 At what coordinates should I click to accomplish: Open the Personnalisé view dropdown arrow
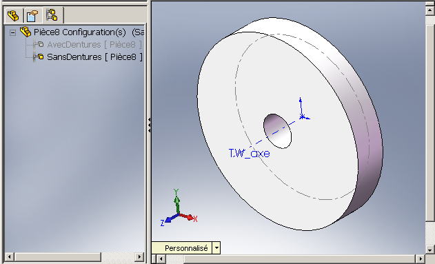tap(216, 247)
